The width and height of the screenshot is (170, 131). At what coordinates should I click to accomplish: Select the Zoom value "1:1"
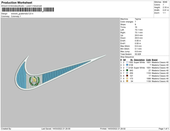(x=164, y=13)
